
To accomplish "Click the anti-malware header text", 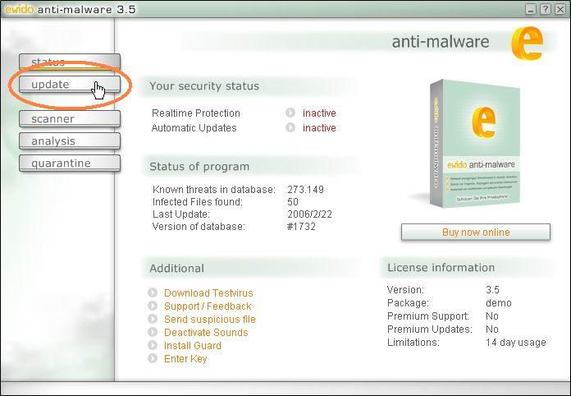I will tap(441, 42).
